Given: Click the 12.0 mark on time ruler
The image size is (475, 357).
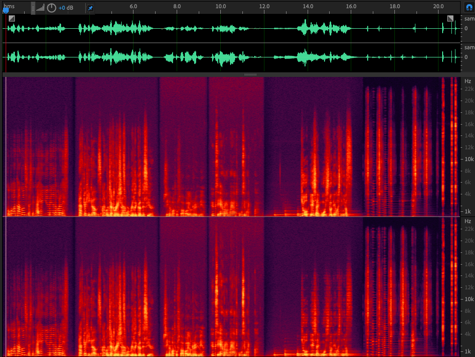Looking at the screenshot, I should 264,6.
